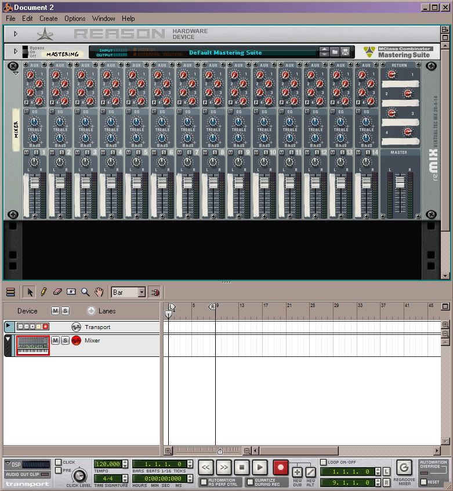Click the add Lanes plus icon
Image resolution: width=453 pixels, height=491 pixels.
(x=91, y=311)
